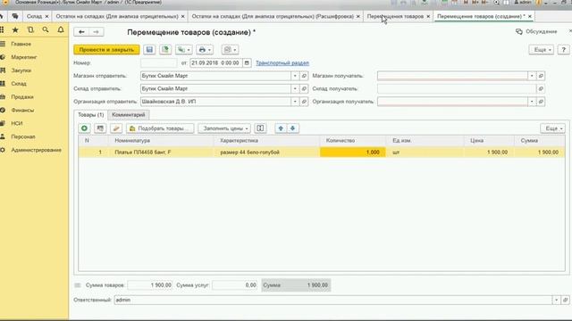
Task: Open the Search magnifier icon
Action: [x=46, y=29]
